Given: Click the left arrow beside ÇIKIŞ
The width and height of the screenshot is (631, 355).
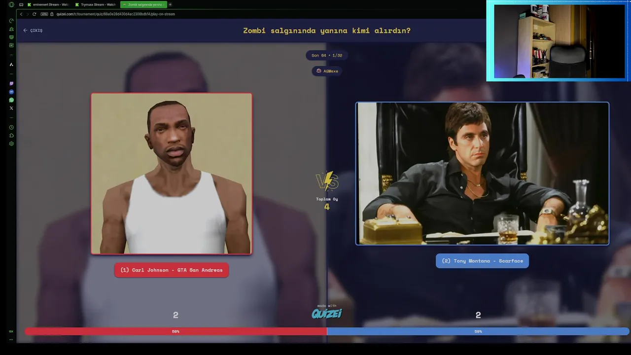Looking at the screenshot, I should pyautogui.click(x=25, y=31).
